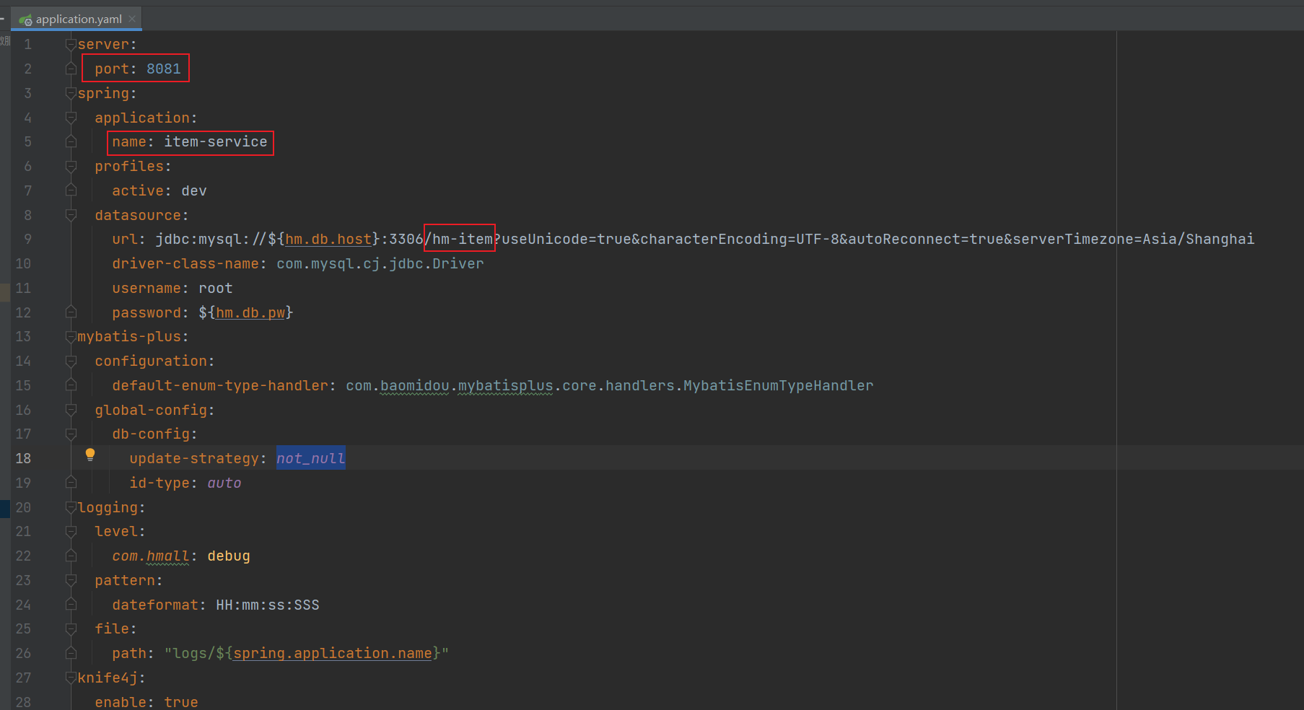Screen dimensions: 1304x710
Task: Collapse the server block fold marker
Action: click(x=71, y=45)
